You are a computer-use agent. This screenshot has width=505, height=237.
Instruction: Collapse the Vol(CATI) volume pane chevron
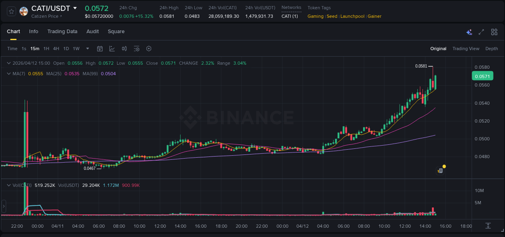pos(8,185)
